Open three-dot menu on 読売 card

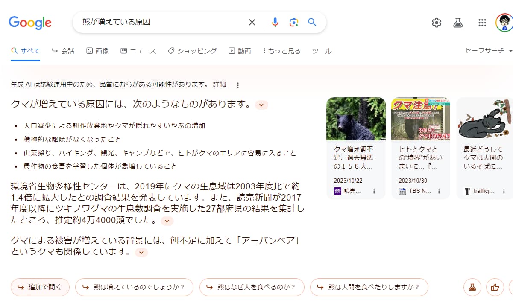374,191
